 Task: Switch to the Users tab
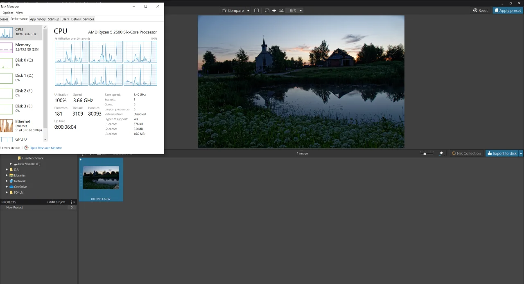point(65,19)
